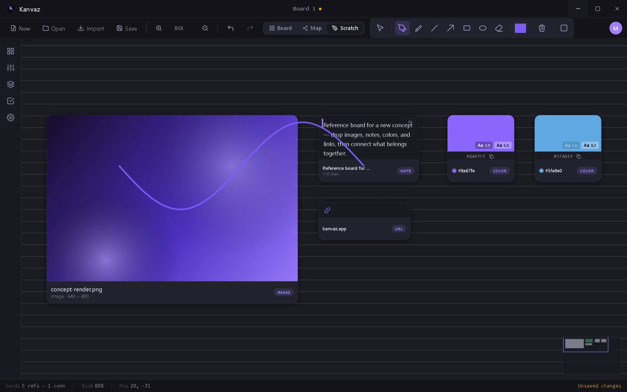This screenshot has width=627, height=392.
Task: Undo the last action
Action: [x=230, y=28]
